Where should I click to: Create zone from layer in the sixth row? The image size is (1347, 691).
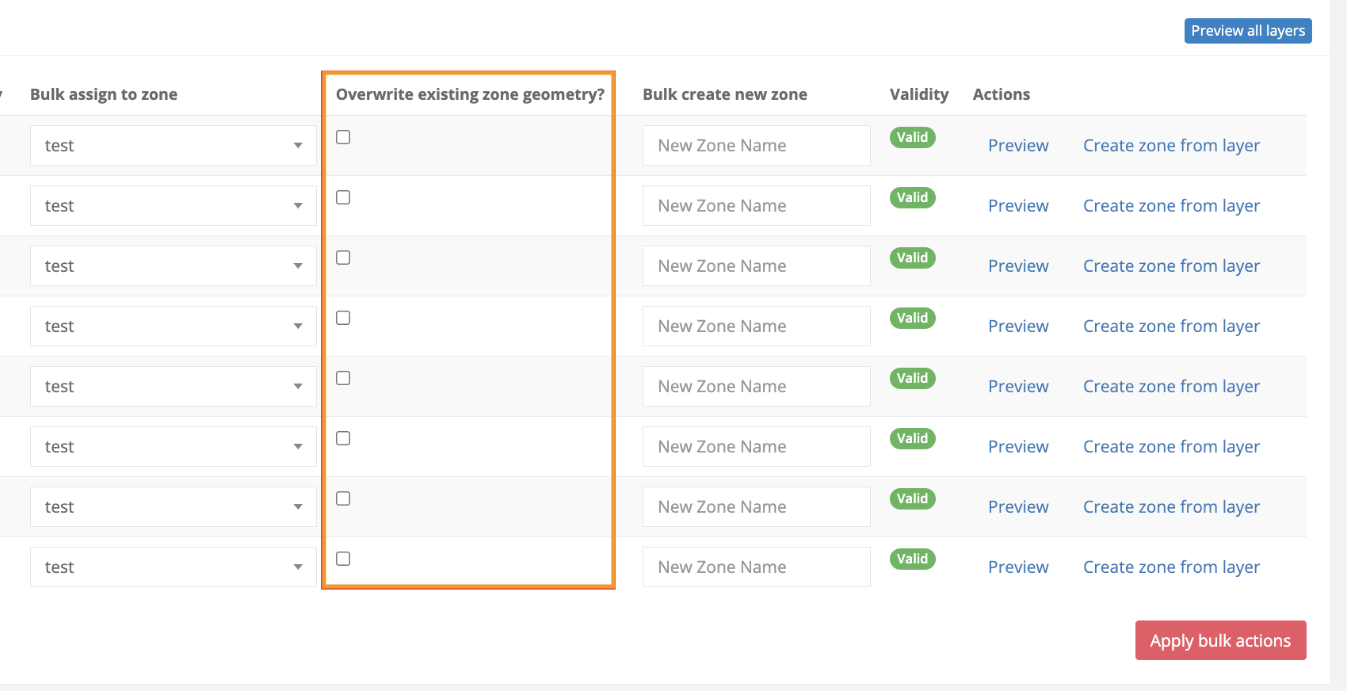[x=1171, y=447]
